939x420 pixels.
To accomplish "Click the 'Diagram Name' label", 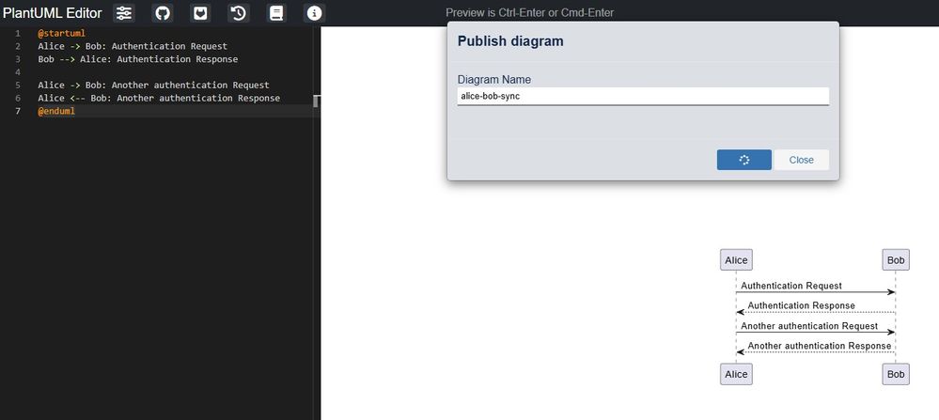I will (494, 80).
